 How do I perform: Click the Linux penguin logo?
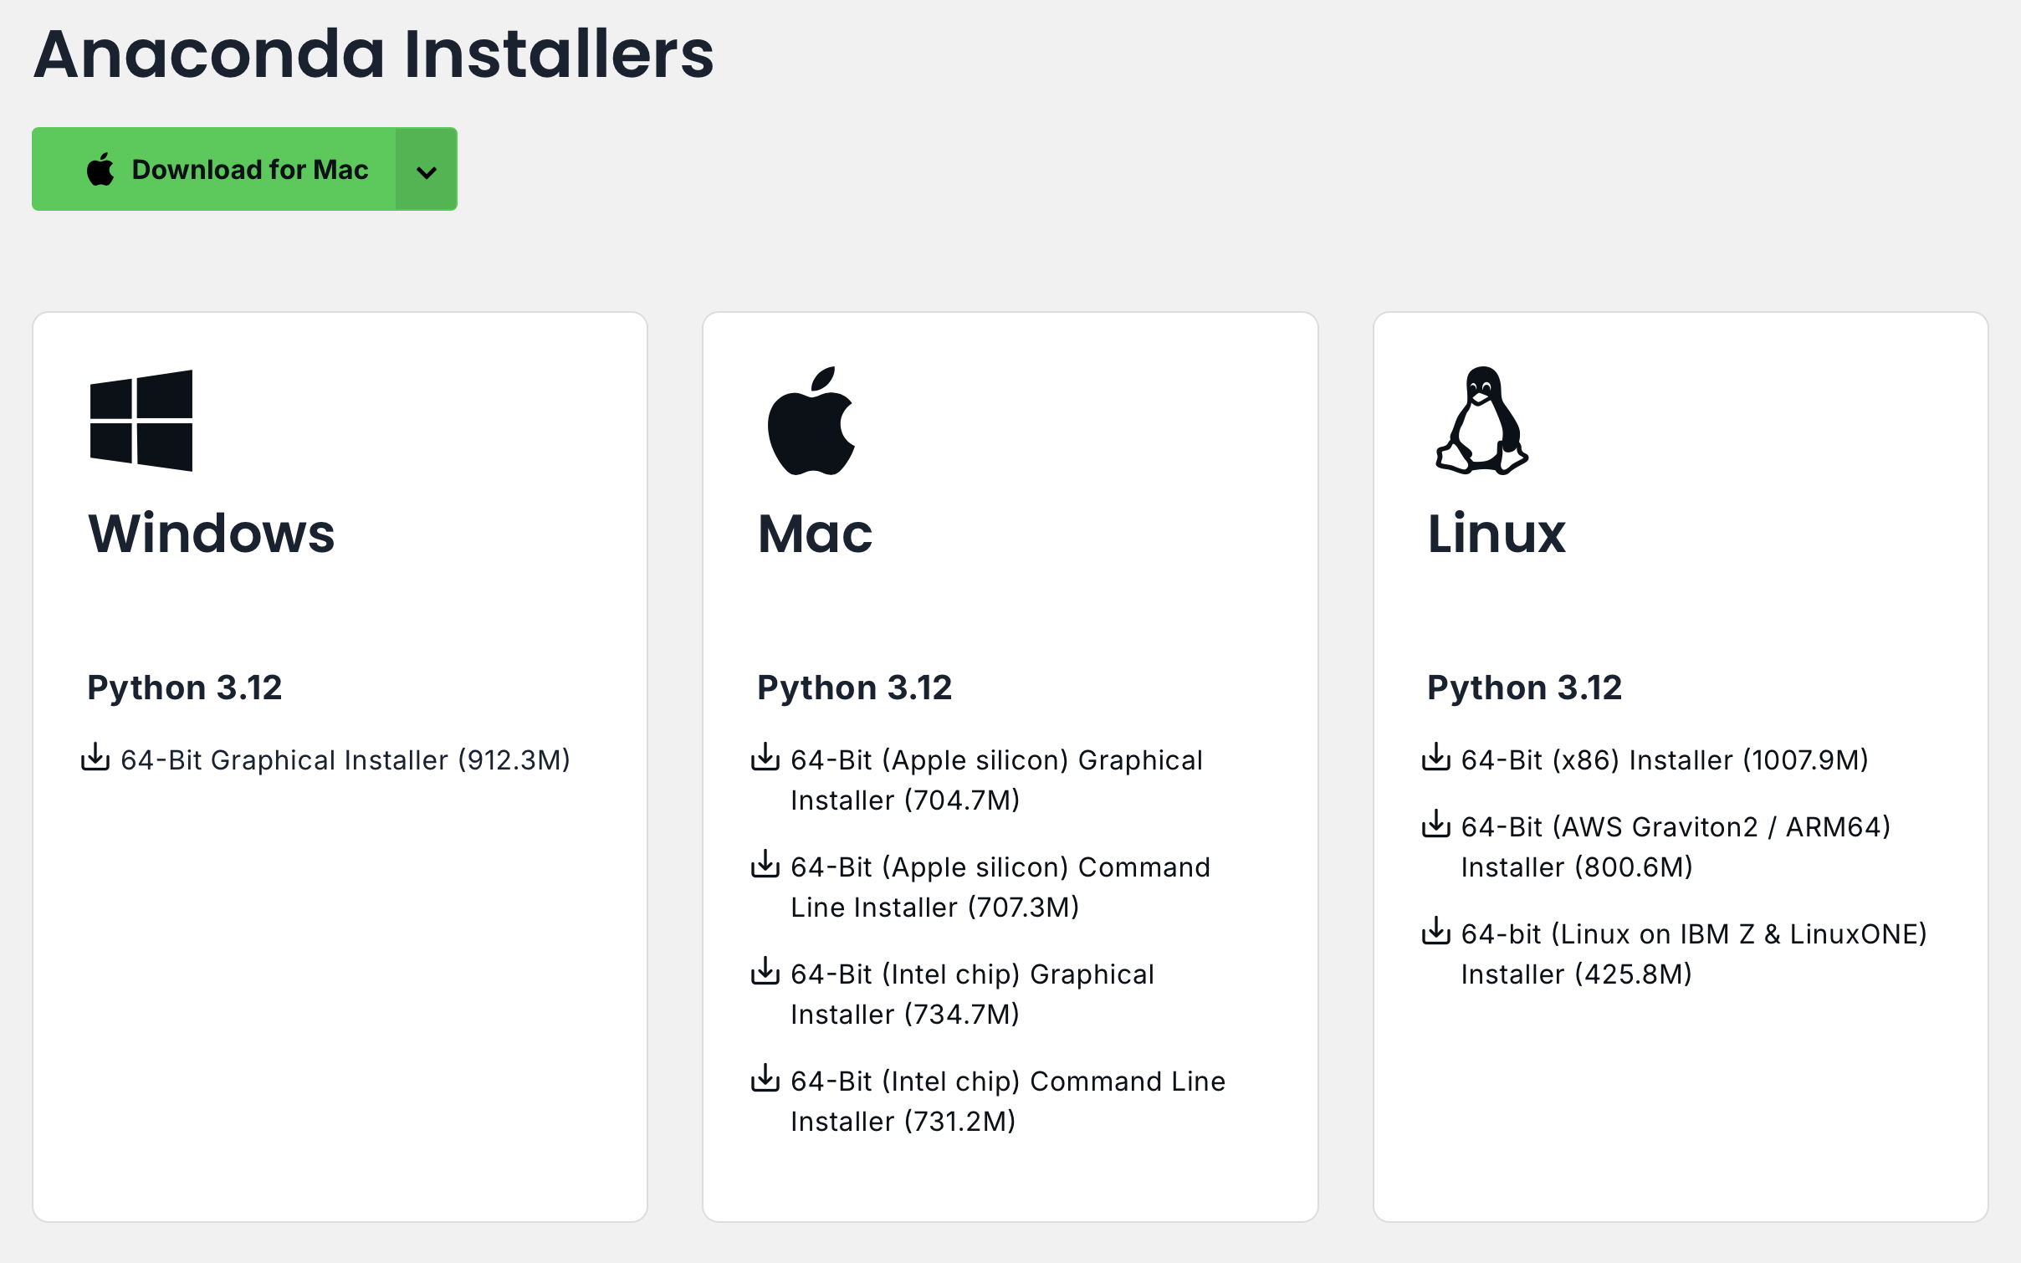coord(1481,421)
